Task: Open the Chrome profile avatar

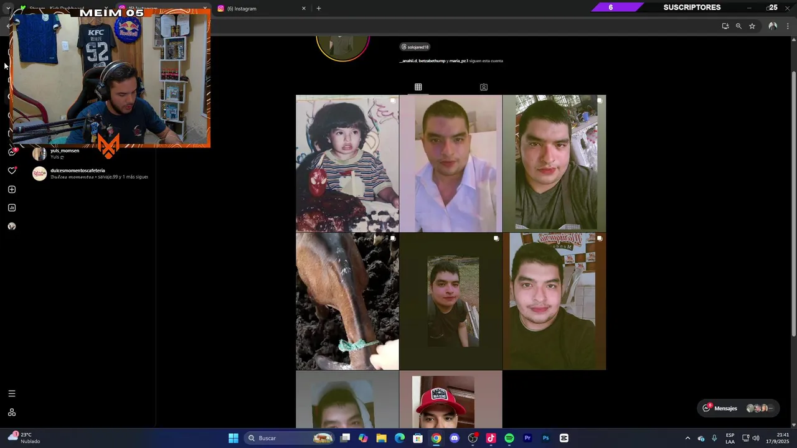Action: (773, 26)
